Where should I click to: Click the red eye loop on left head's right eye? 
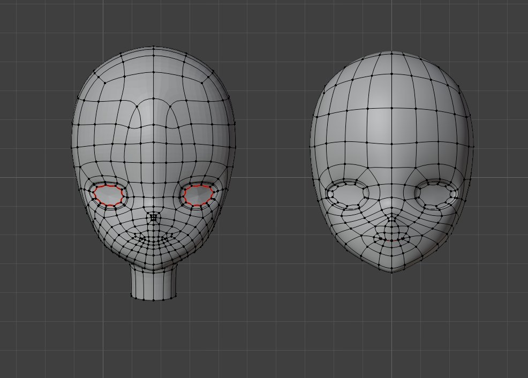(x=199, y=194)
